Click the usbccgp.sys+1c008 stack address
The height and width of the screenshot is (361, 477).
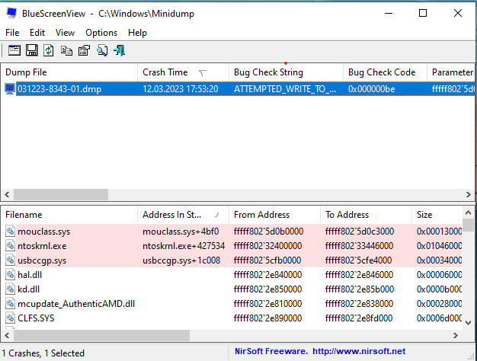click(181, 260)
